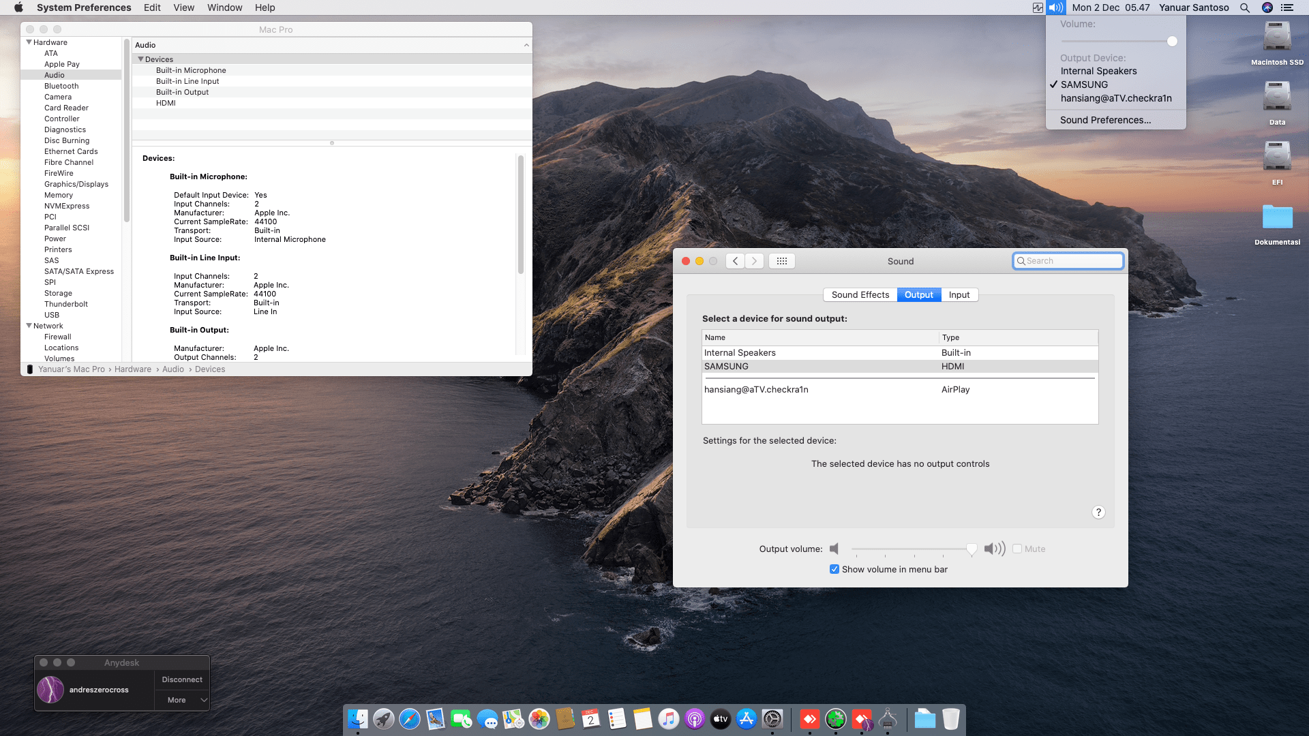Open Maps from the Dock
This screenshot has height=736, width=1309.
[513, 719]
